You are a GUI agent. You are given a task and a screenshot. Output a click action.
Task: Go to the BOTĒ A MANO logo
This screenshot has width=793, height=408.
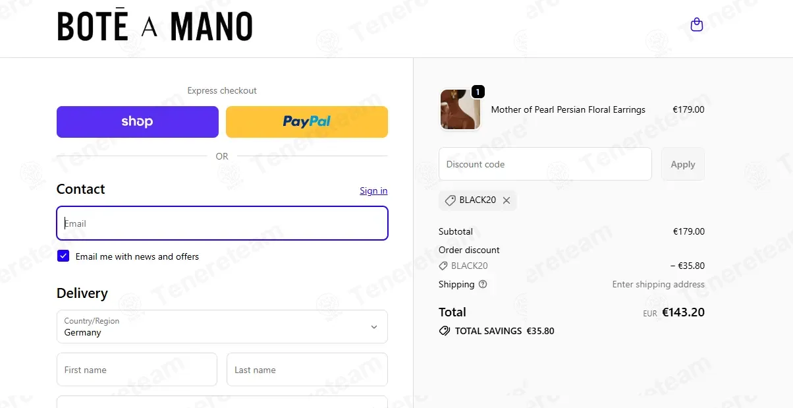[155, 28]
